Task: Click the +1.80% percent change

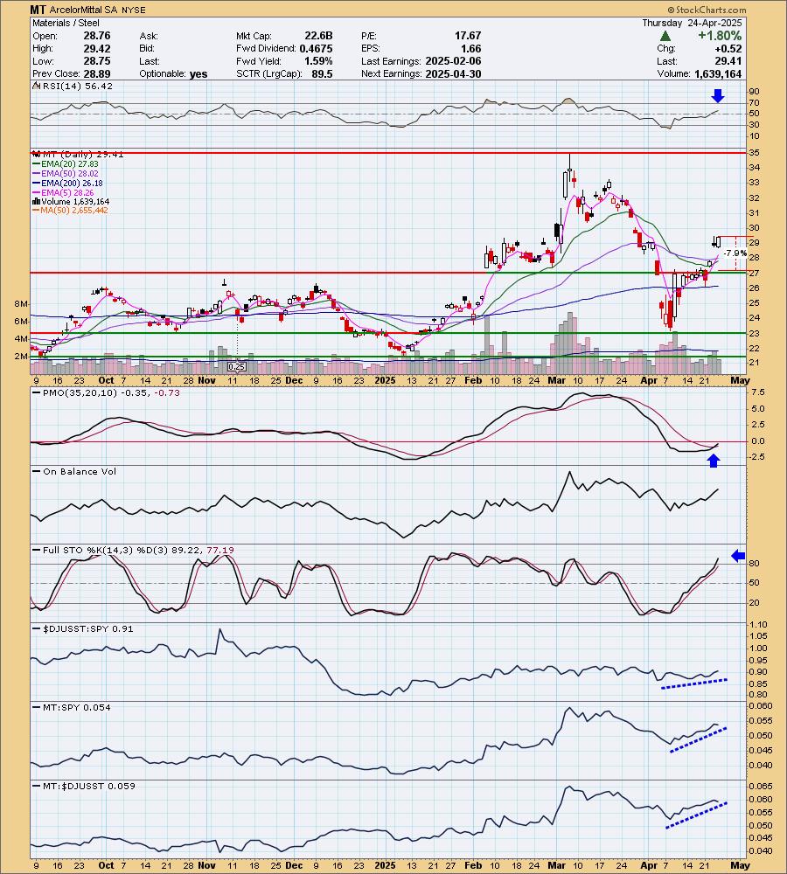Action: (720, 36)
